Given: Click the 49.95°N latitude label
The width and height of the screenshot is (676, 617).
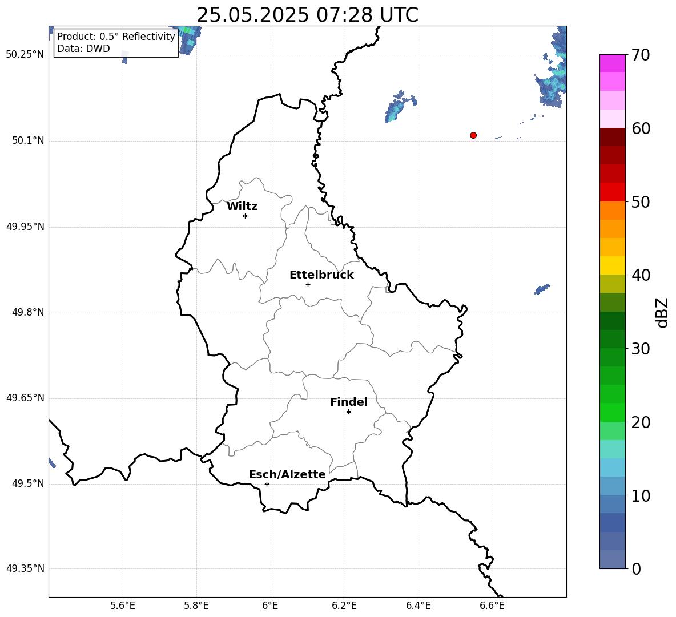Looking at the screenshot, I should [x=25, y=227].
